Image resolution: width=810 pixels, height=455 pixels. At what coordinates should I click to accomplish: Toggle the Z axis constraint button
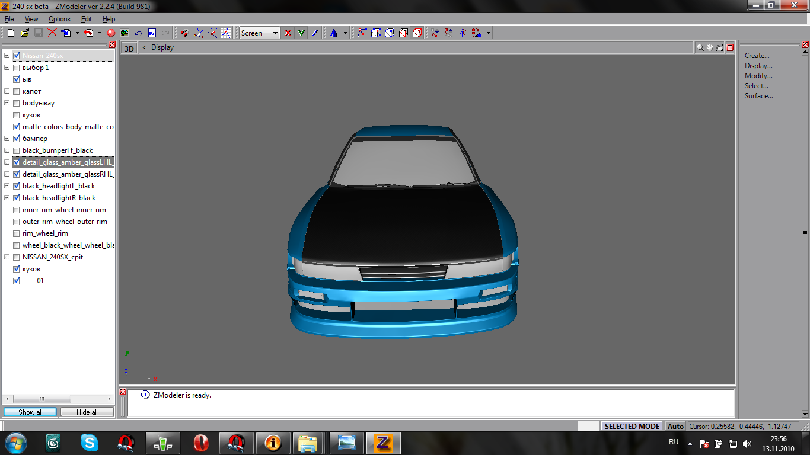point(315,33)
